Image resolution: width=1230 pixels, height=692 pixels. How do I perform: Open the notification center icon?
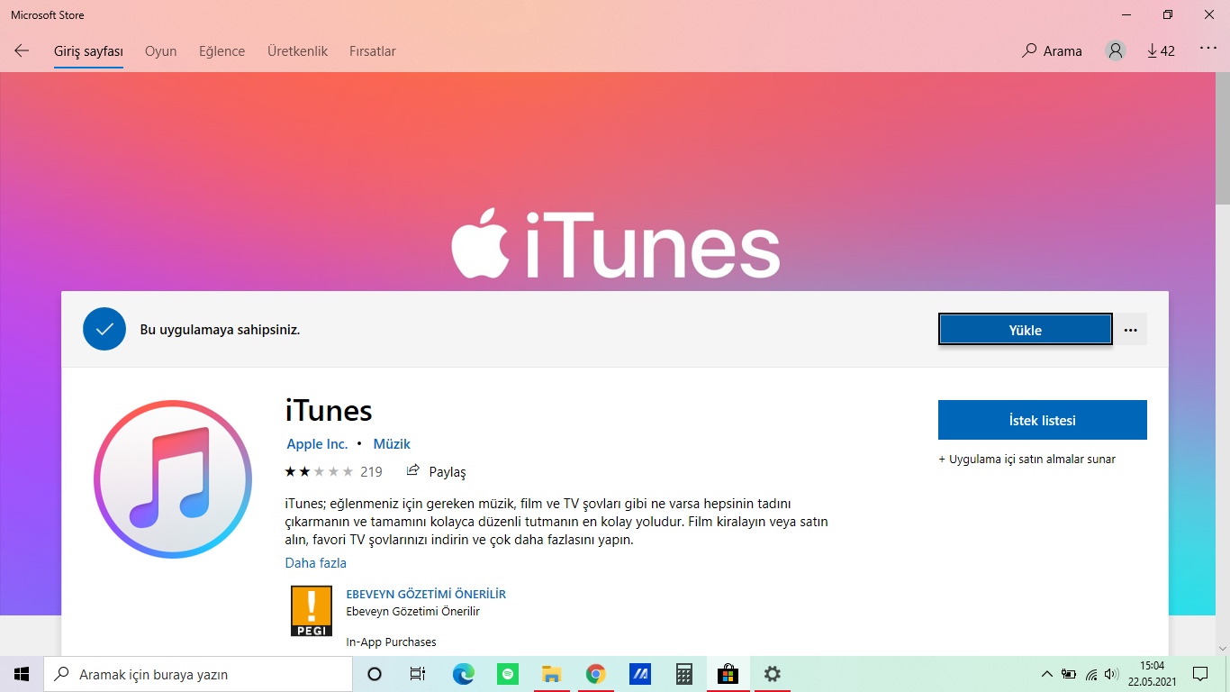1200,674
